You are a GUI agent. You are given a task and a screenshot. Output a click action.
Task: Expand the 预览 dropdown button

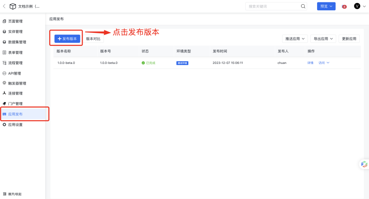pos(326,6)
